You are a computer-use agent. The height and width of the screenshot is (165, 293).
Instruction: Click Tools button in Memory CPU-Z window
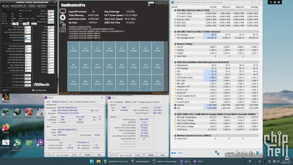tap(138, 155)
